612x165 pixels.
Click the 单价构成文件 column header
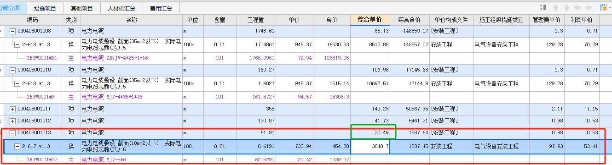(x=451, y=20)
